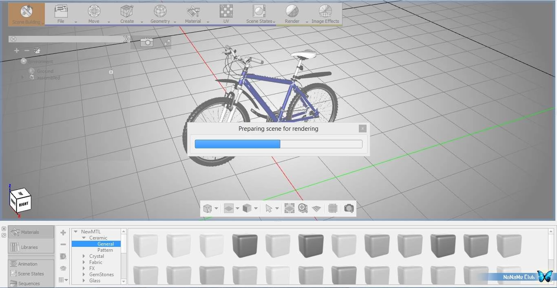
Task: Open the Scene States dropdown arrow
Action: click(x=274, y=22)
